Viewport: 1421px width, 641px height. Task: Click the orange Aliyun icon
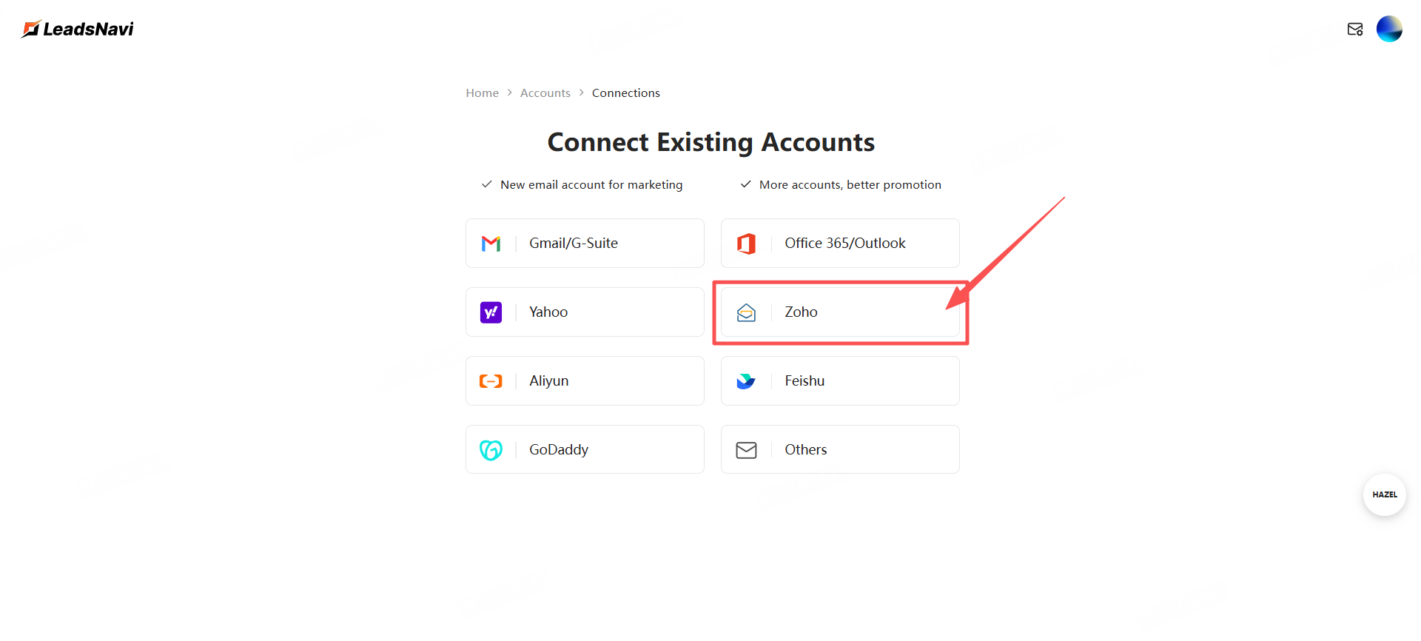point(491,381)
